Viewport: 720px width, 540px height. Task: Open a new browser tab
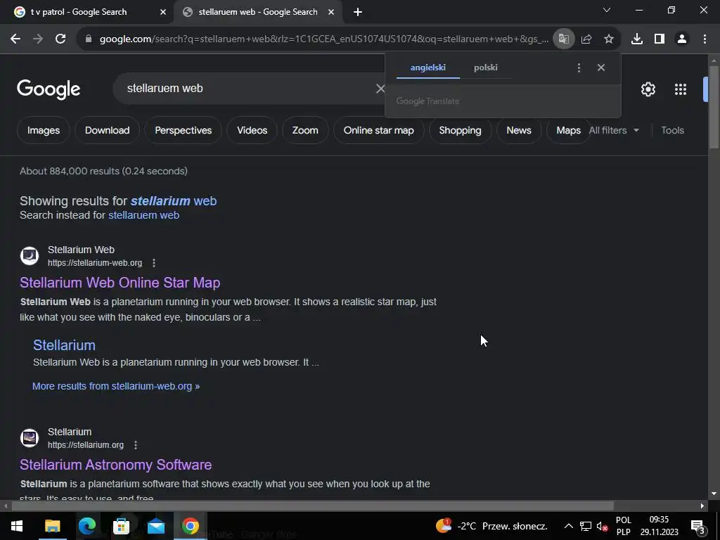pyautogui.click(x=358, y=13)
